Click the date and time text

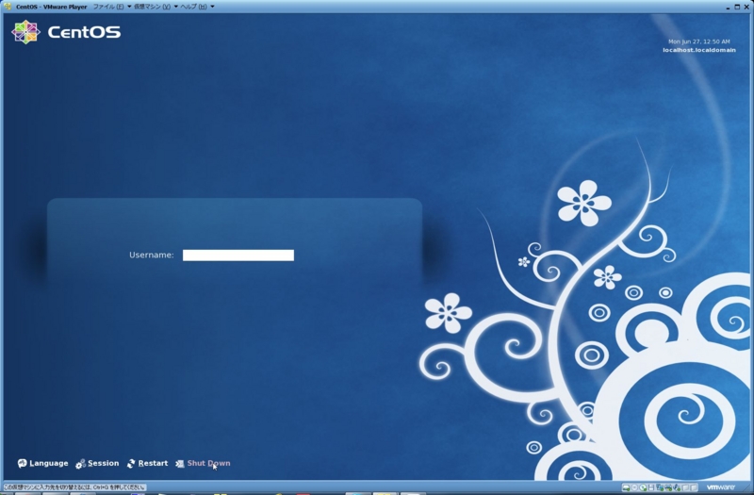point(698,41)
